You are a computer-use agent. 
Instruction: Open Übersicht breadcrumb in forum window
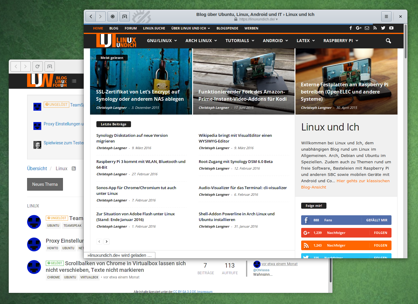[37, 169]
